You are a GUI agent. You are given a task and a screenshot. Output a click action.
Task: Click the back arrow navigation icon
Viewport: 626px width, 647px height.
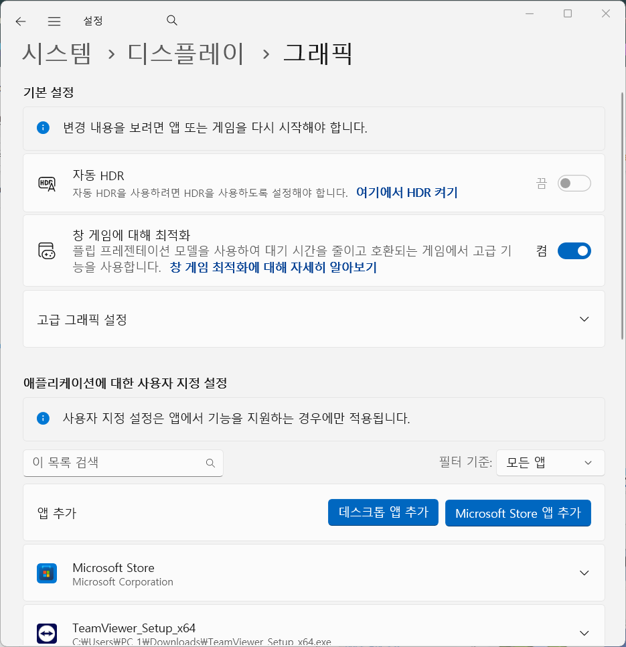click(20, 21)
